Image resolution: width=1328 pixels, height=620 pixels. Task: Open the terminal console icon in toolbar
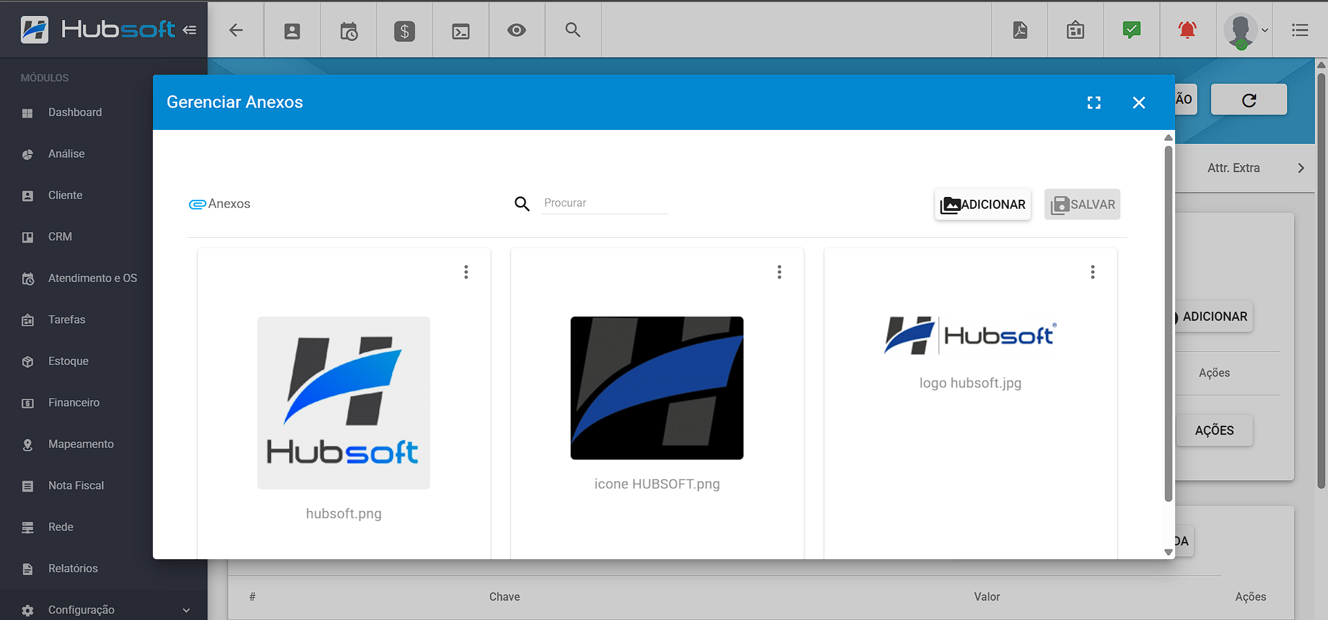click(461, 30)
